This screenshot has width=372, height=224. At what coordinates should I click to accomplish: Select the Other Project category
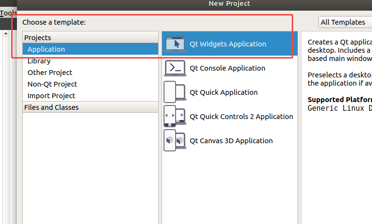coord(90,73)
